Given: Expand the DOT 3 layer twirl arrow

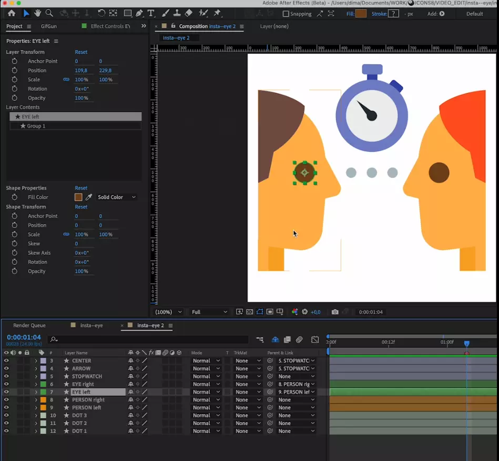Looking at the screenshot, I should [36, 415].
